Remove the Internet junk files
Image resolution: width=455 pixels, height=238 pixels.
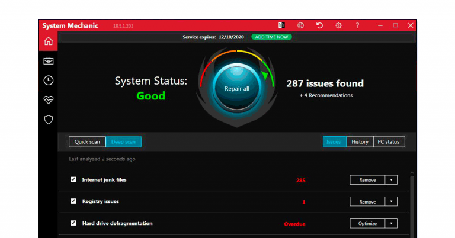point(367,180)
